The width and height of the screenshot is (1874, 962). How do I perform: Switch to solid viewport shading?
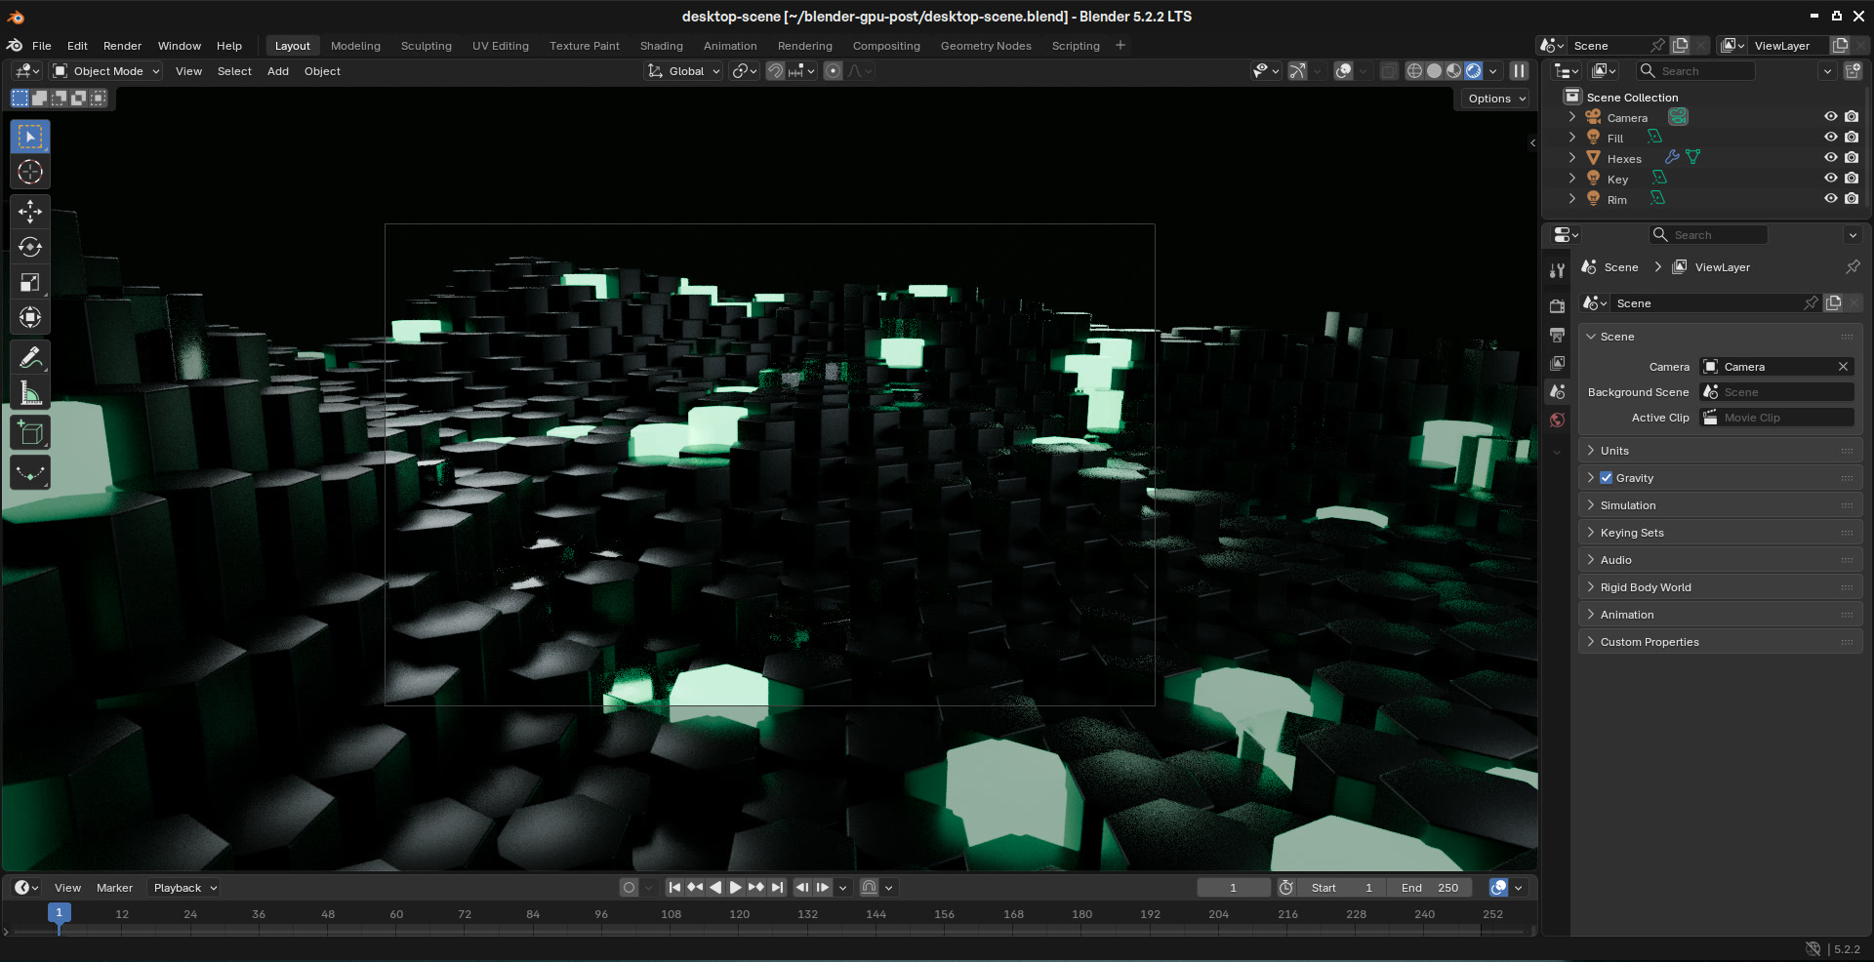[x=1434, y=71]
